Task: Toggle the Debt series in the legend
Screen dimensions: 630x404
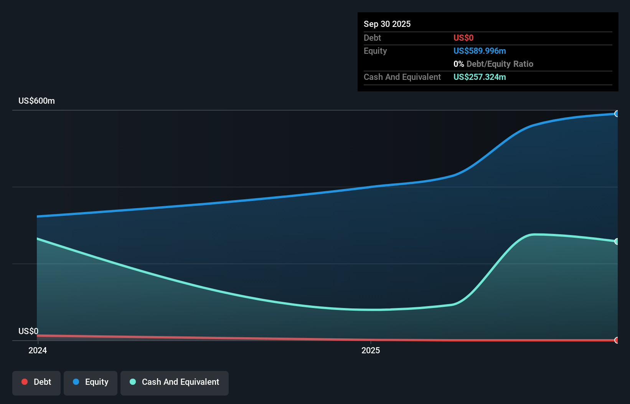Action: 36,382
